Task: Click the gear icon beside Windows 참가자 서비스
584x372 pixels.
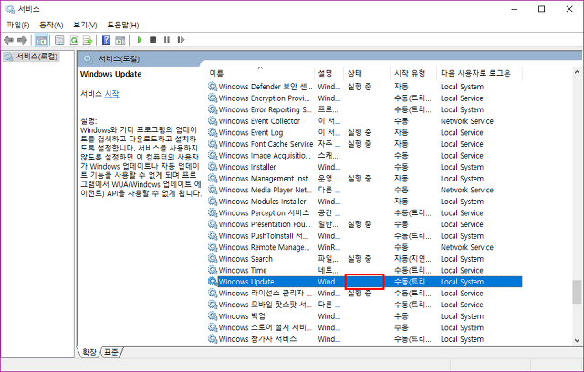Action: coord(213,339)
